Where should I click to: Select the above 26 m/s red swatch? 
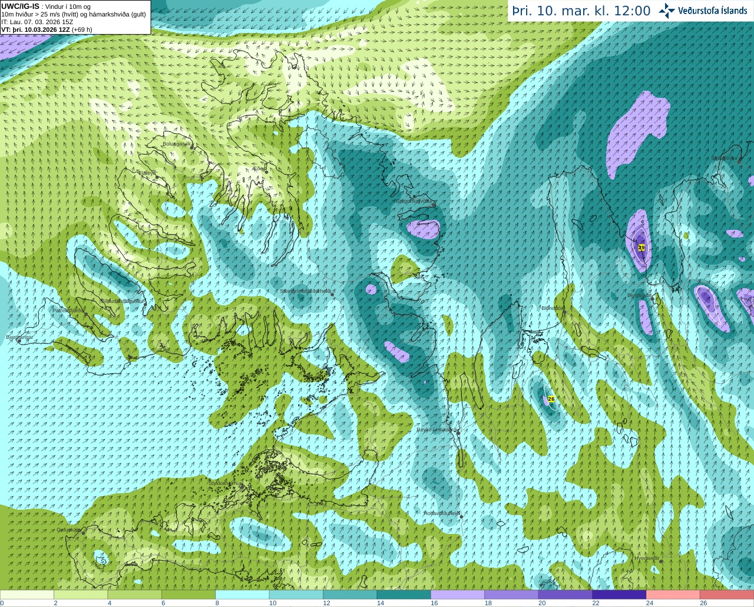tap(727, 595)
